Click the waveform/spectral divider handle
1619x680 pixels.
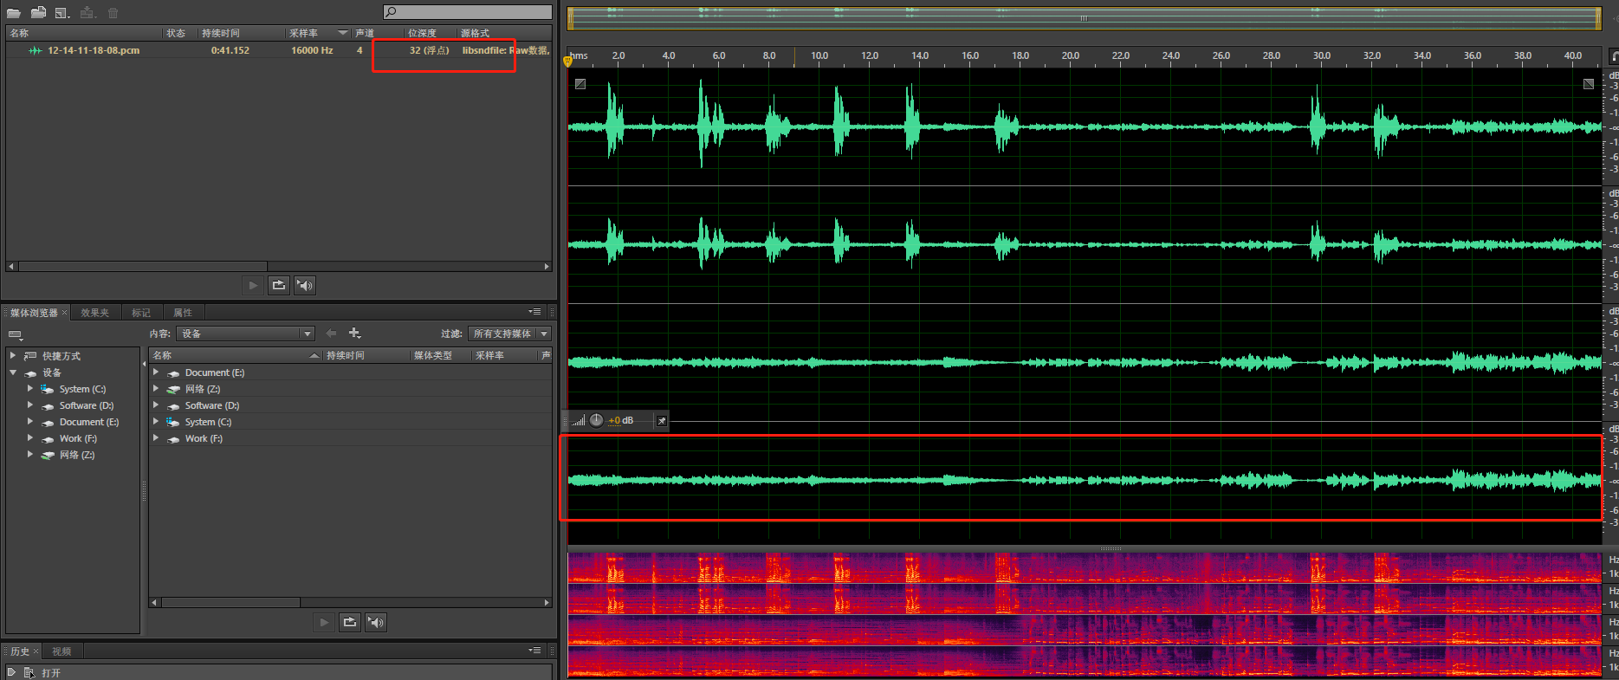coord(1111,548)
